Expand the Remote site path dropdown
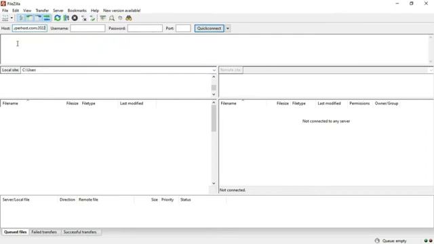Image resolution: width=434 pixels, height=244 pixels. pyautogui.click(x=431, y=70)
